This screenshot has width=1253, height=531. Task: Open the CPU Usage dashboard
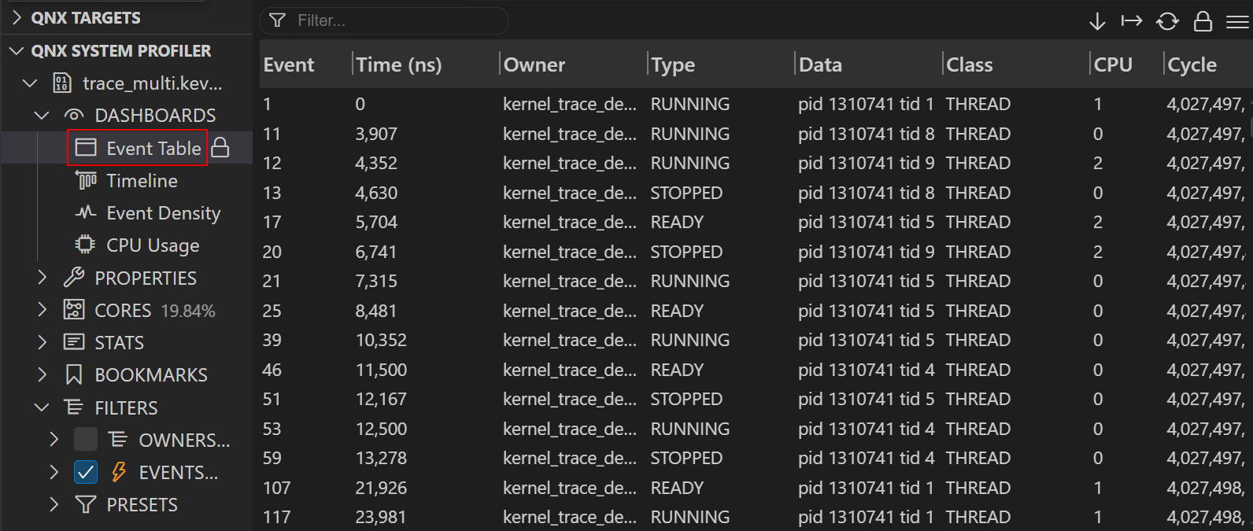[152, 245]
